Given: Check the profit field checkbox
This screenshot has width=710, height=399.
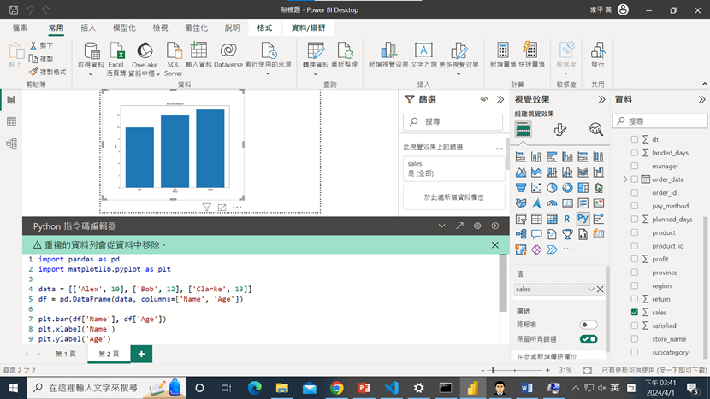Looking at the screenshot, I should coord(635,259).
